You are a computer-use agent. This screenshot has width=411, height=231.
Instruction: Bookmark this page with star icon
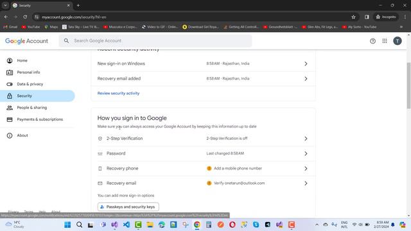[353, 17]
